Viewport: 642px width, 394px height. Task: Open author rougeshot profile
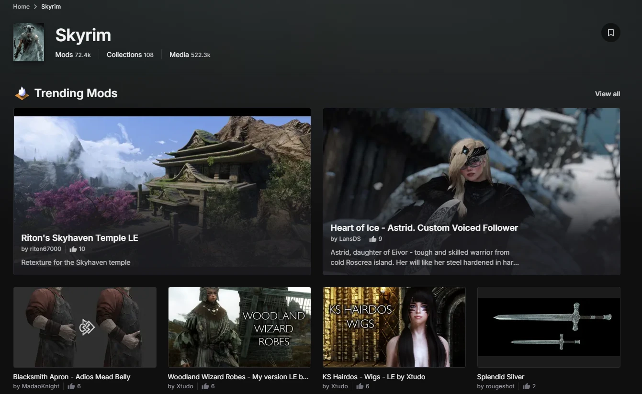click(500, 386)
